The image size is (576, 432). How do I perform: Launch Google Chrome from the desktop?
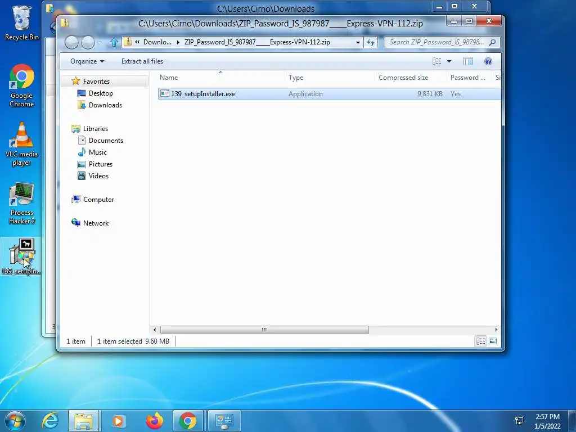(21, 86)
